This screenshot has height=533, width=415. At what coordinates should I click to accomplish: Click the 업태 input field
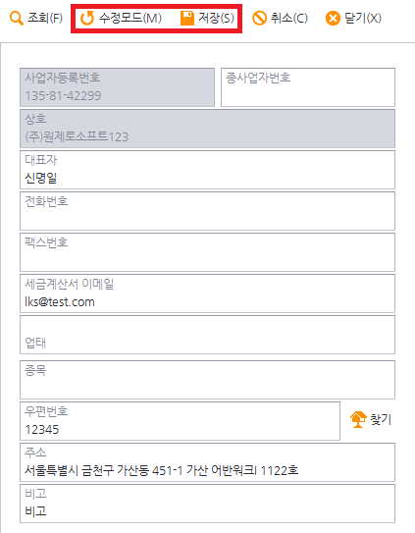207,335
